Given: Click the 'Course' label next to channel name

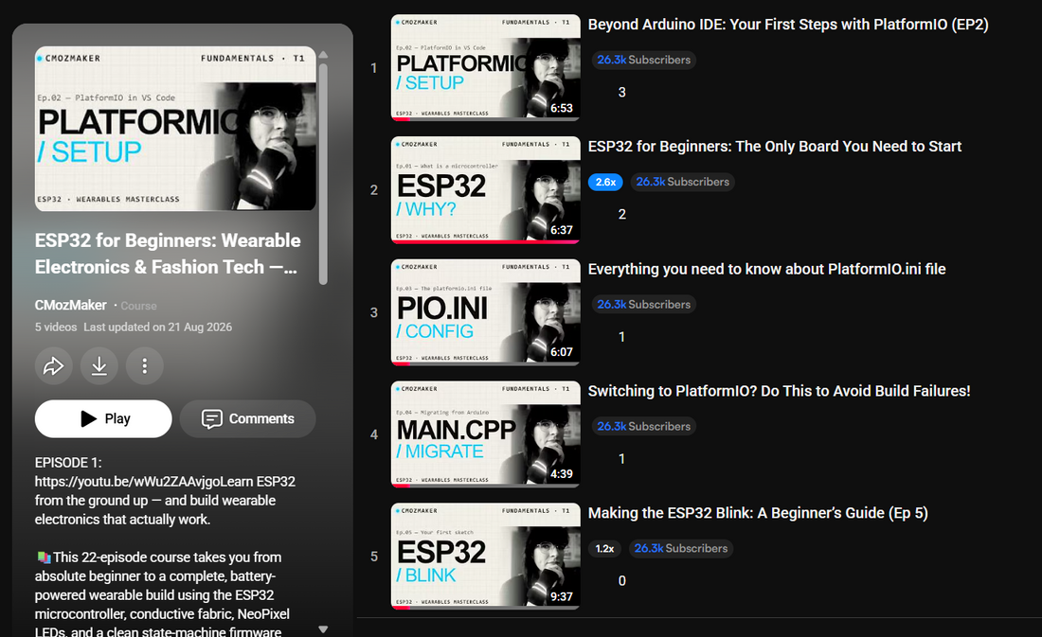Looking at the screenshot, I should click(x=139, y=306).
